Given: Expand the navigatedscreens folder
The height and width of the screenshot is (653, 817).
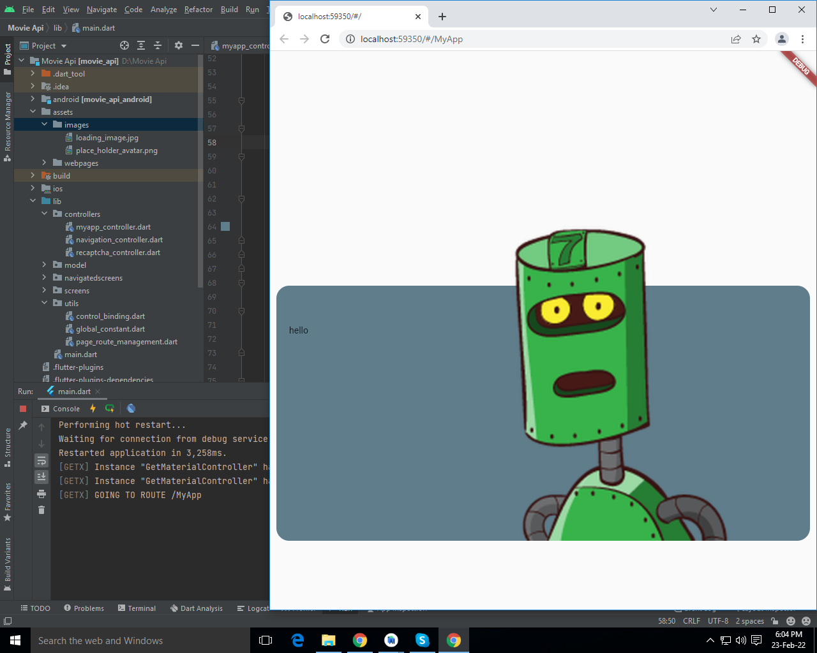Looking at the screenshot, I should [44, 278].
